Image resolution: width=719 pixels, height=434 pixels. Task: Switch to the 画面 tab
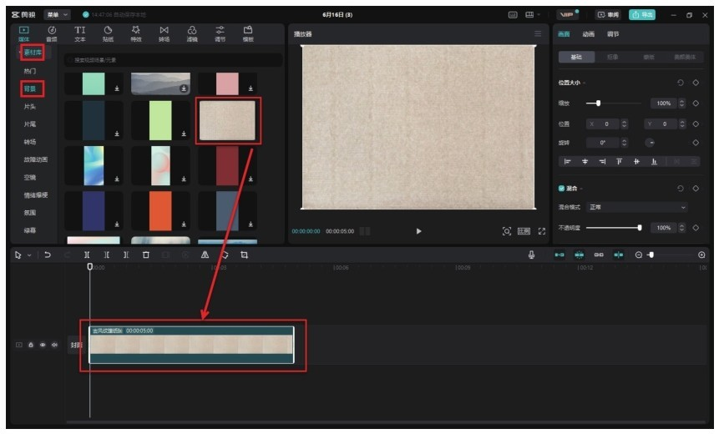click(x=564, y=34)
